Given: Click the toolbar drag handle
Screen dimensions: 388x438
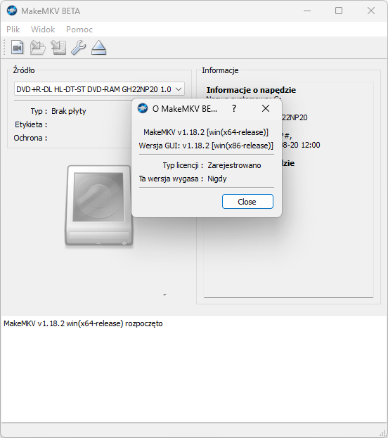Looking at the screenshot, I should (x=4, y=48).
